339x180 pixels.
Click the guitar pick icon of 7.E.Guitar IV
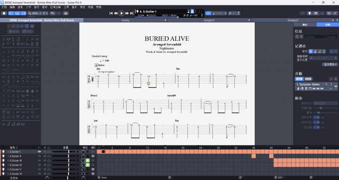click(x=3, y=165)
